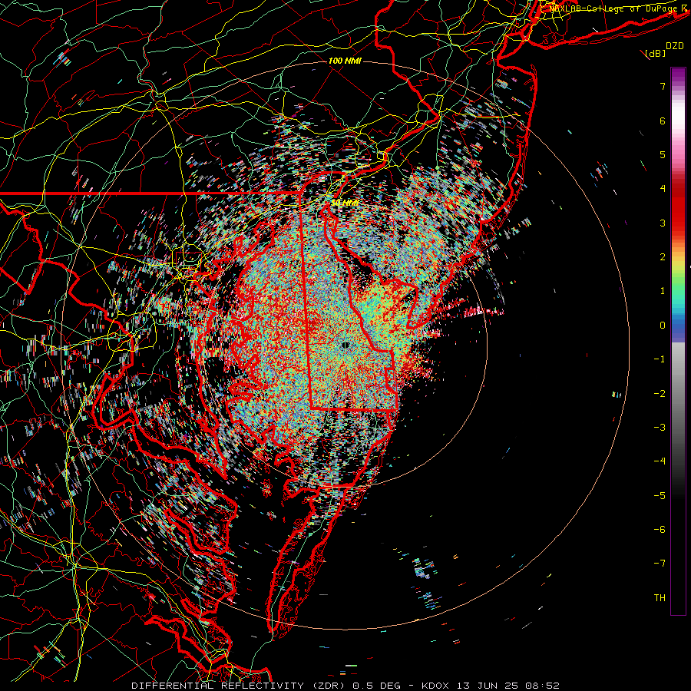Click the -4 scale label
The image size is (691, 691).
point(660,461)
